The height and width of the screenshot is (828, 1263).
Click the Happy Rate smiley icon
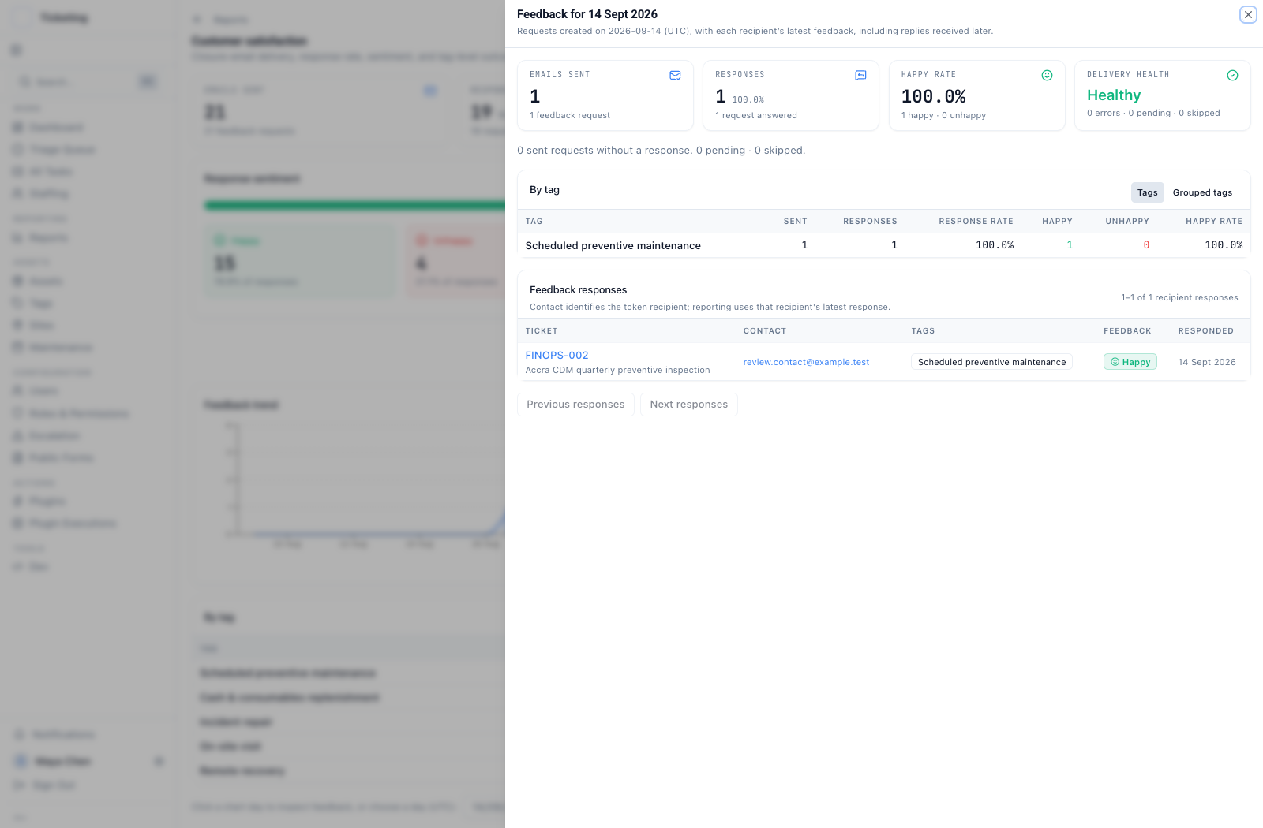(1047, 76)
